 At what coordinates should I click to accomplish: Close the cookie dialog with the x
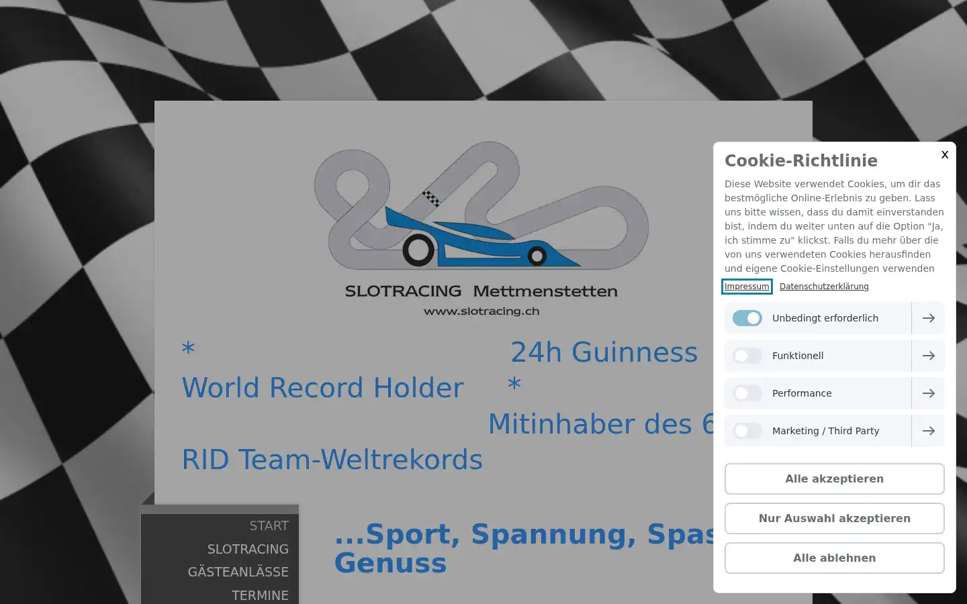pyautogui.click(x=944, y=154)
